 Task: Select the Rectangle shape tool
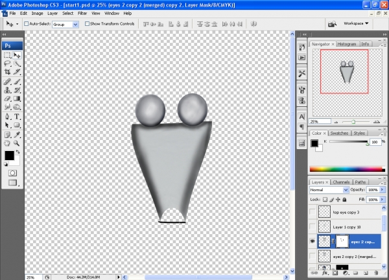17,125
